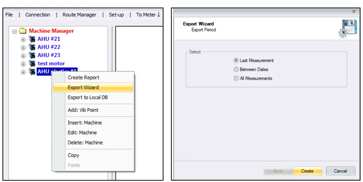
Task: Choose Create Report from context menu
Action: coord(93,78)
